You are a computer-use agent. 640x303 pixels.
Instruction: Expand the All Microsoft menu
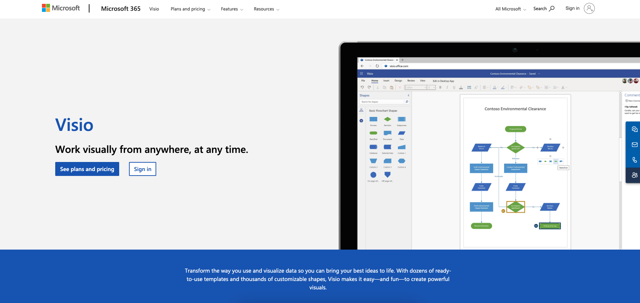511,9
